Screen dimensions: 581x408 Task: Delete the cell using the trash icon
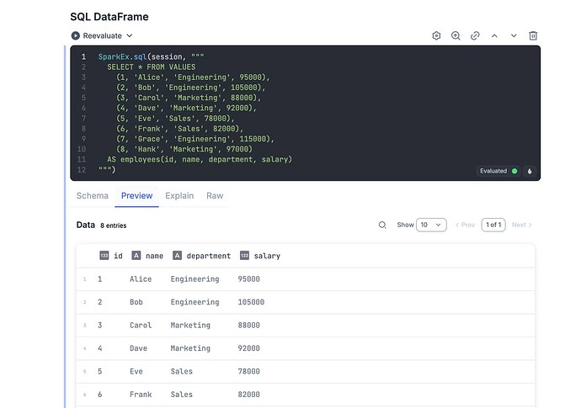[x=533, y=36]
